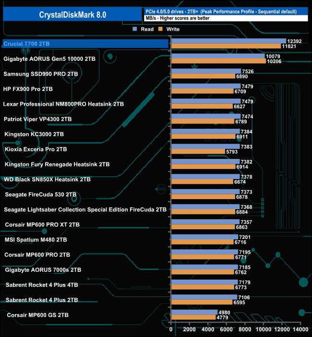Click the Crucial T700 write value 11821
312x337 pixels.
pyautogui.click(x=289, y=46)
